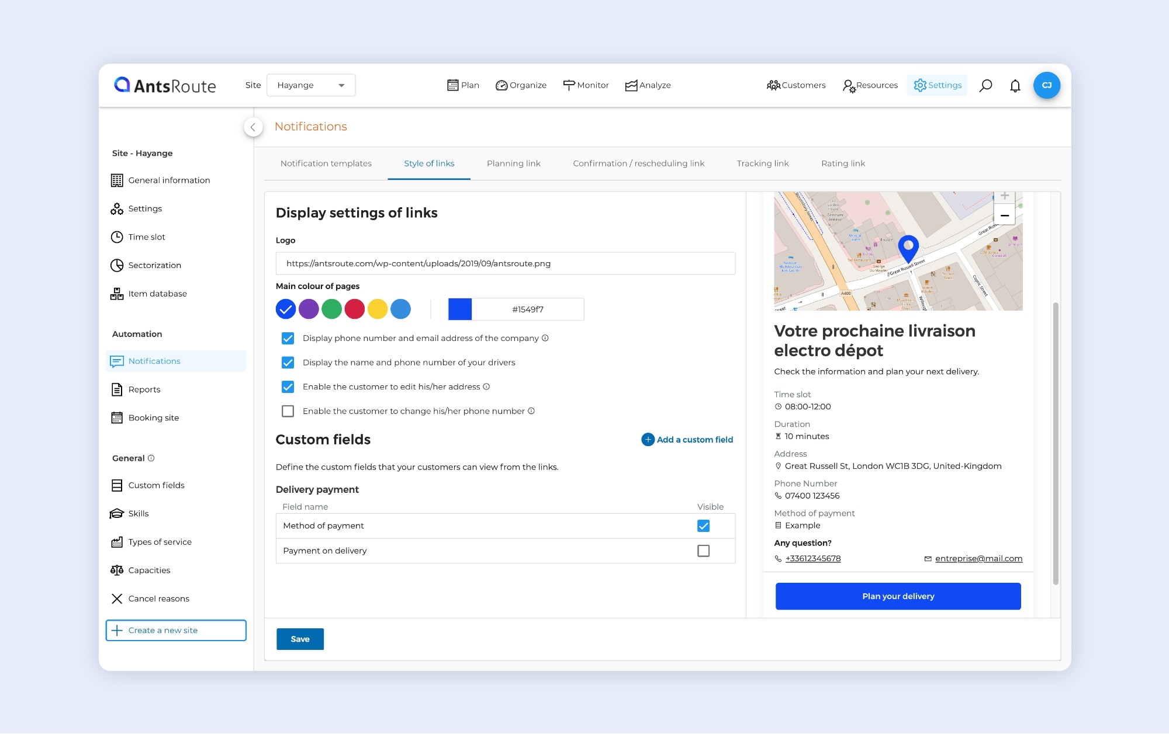Click the Sectorization pie icon
Screen dimensions: 1169x734
coord(117,265)
